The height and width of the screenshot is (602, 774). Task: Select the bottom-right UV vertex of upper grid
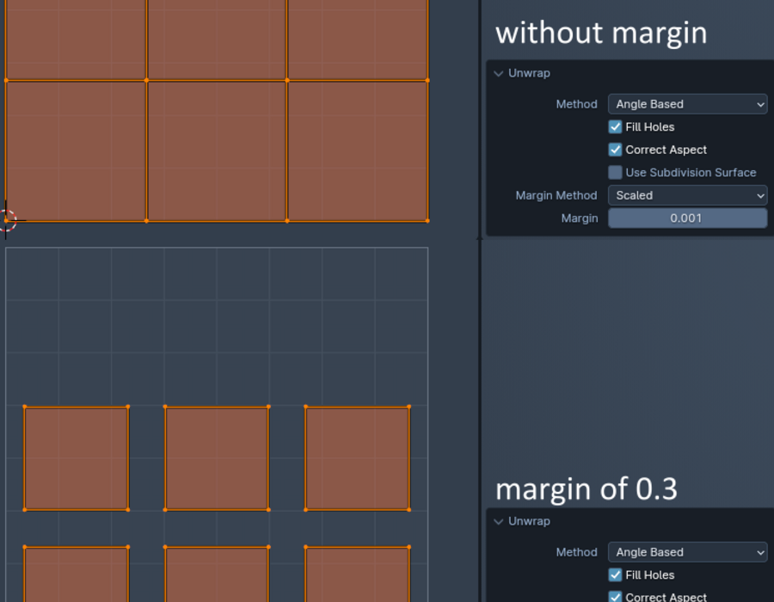click(x=427, y=221)
